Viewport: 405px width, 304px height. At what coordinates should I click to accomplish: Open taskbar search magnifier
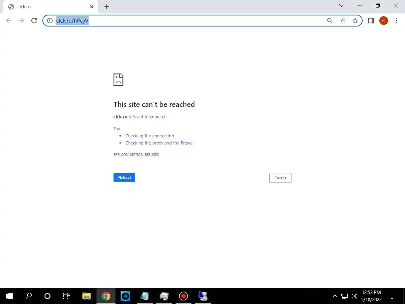point(28,296)
